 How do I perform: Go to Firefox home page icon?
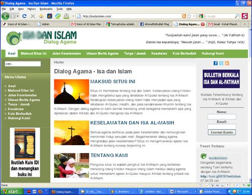[41, 16]
